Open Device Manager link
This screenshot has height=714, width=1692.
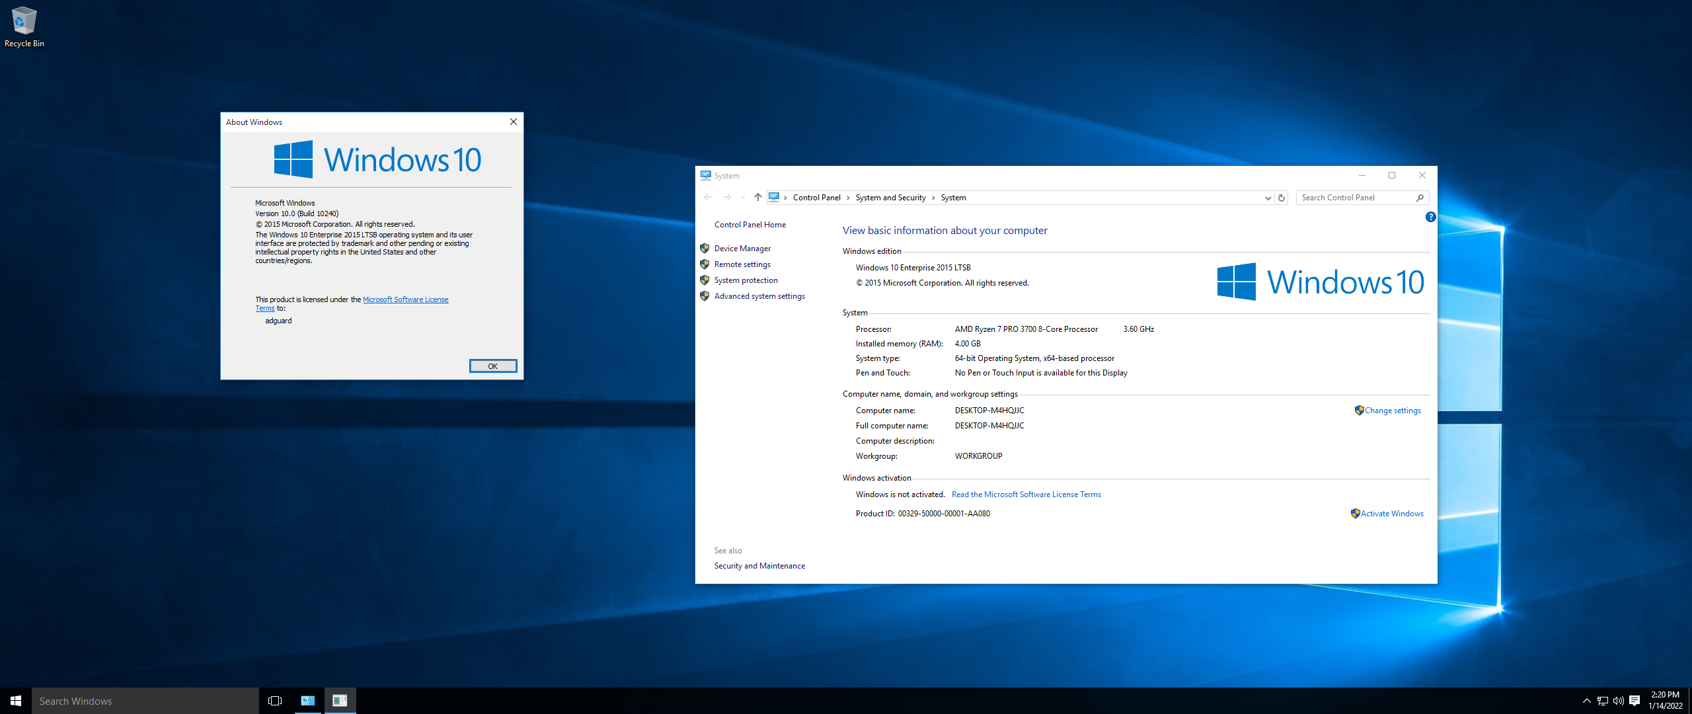(x=742, y=249)
